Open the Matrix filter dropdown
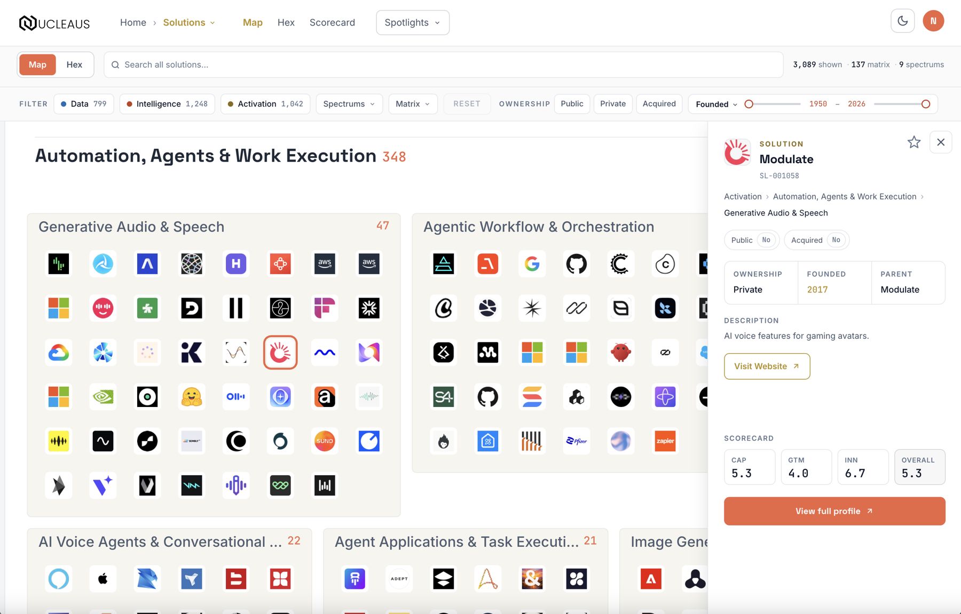The height and width of the screenshot is (614, 961). click(x=413, y=104)
